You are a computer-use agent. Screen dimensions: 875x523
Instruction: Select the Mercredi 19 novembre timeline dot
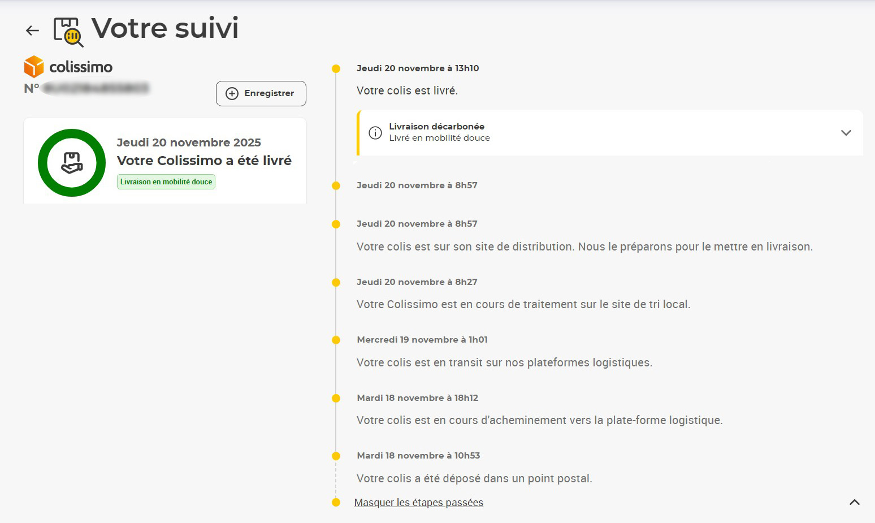pyautogui.click(x=336, y=340)
